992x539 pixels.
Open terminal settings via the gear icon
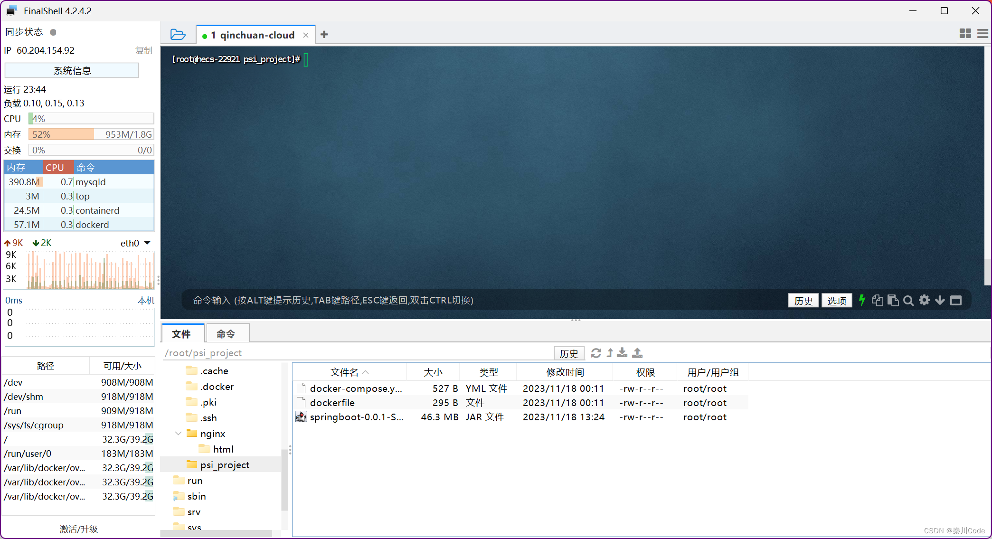(x=924, y=300)
